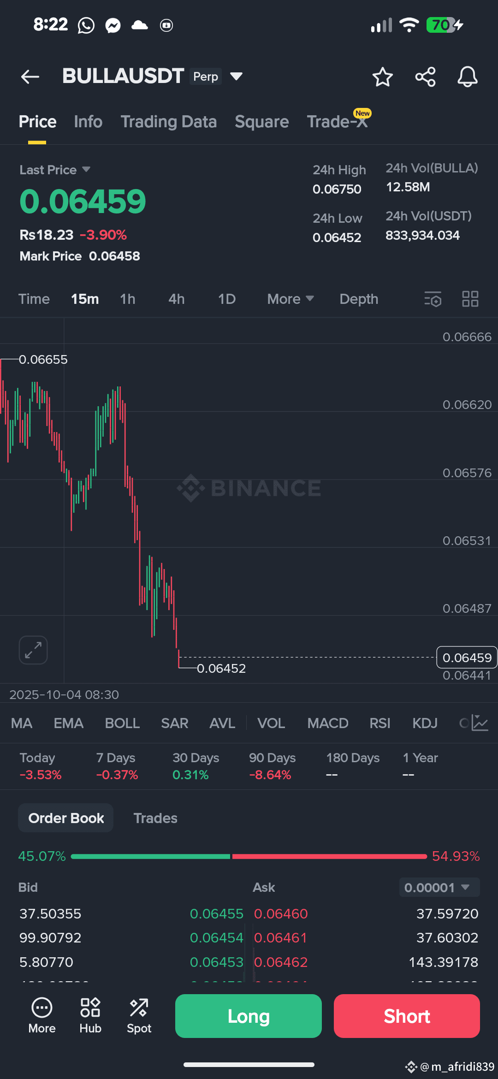Open chart settings icon beside Depth
Screen dimensions: 498x1079
[x=433, y=299]
